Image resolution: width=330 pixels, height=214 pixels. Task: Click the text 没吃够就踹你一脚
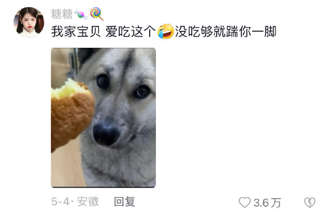(x=226, y=32)
